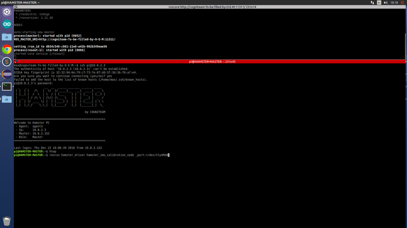Image resolution: width=407 pixels, height=228 pixels.
Task: Click the 'ROS_MASTER_URI=http://cogniteam' line
Action: coord(65,40)
